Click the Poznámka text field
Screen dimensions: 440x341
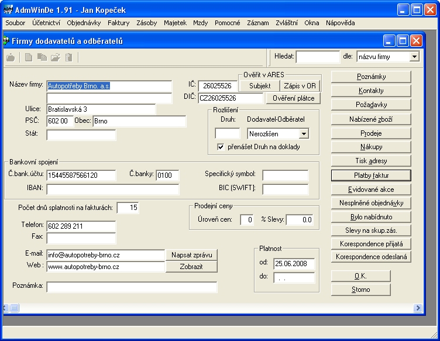point(132,287)
